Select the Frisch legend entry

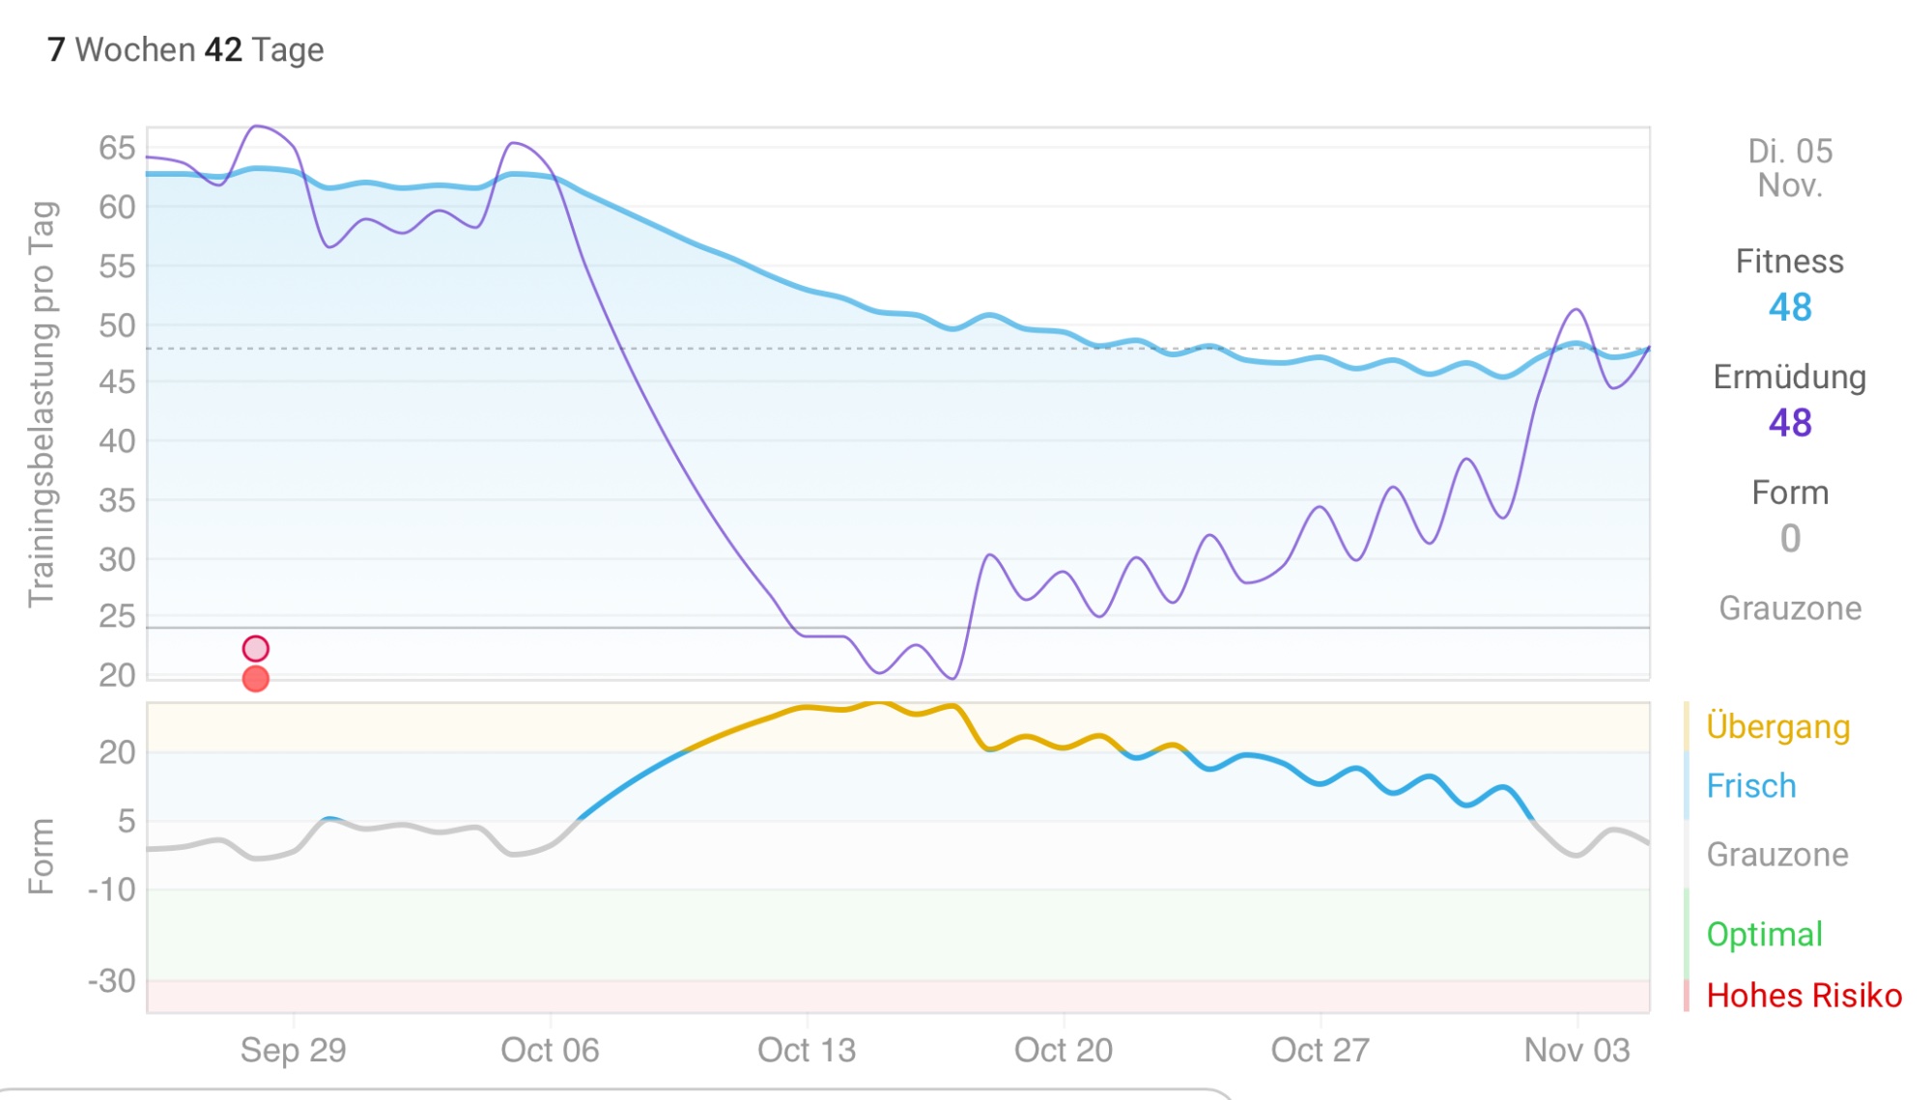tap(1750, 786)
